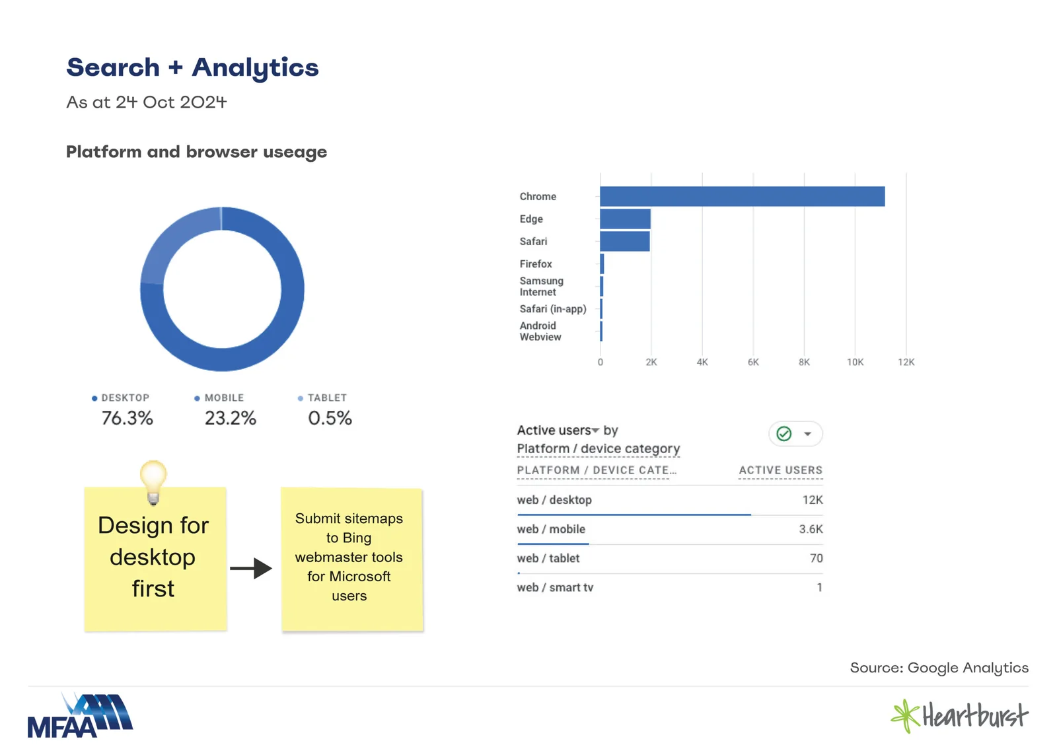Screen dimensions: 1057x747
Task: Open the dropdown arrow beside the checkmark
Action: 807,434
